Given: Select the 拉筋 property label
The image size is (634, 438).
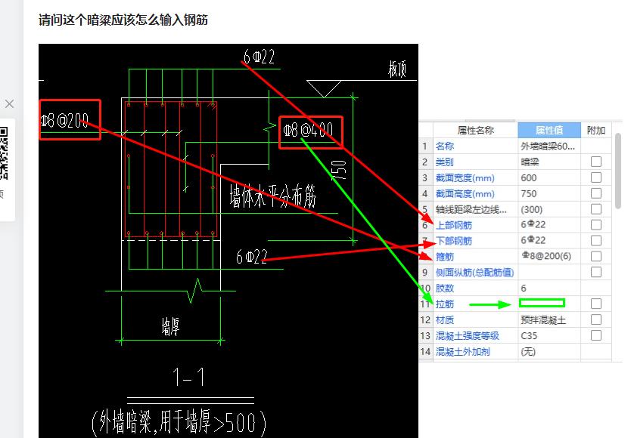Looking at the screenshot, I should (x=445, y=304).
